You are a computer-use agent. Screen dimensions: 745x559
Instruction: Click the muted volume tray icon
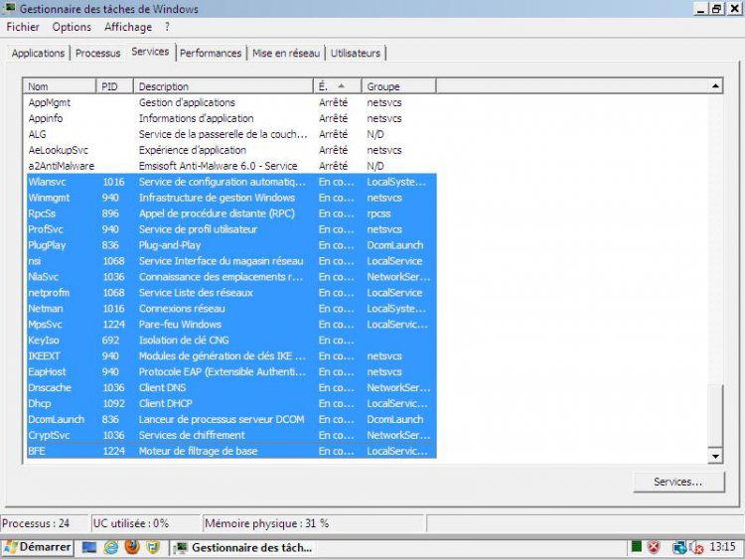click(x=696, y=548)
